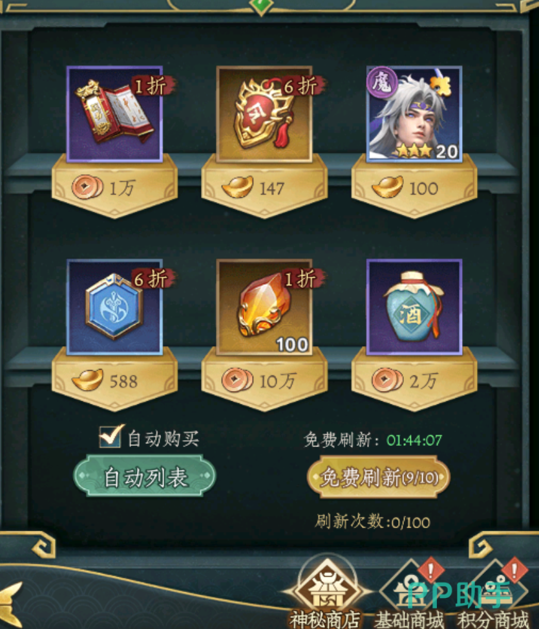Buy the wine jar for 2万 coins
This screenshot has width=539, height=629.
414,381
